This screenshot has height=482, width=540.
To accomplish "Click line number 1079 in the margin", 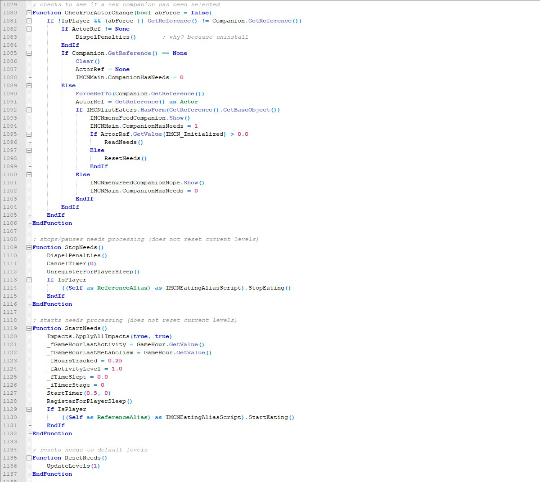I will click(x=10, y=4).
